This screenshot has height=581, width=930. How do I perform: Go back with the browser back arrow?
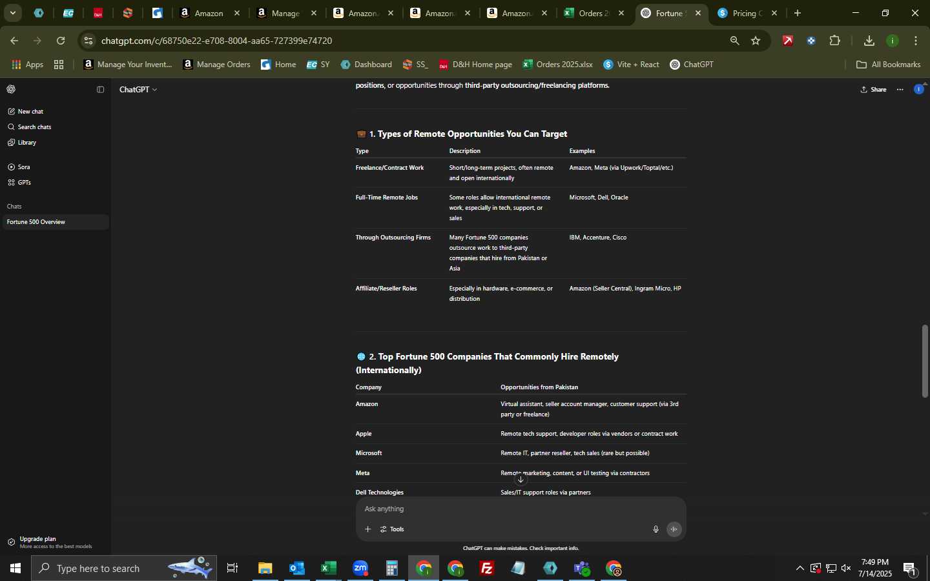(x=14, y=41)
